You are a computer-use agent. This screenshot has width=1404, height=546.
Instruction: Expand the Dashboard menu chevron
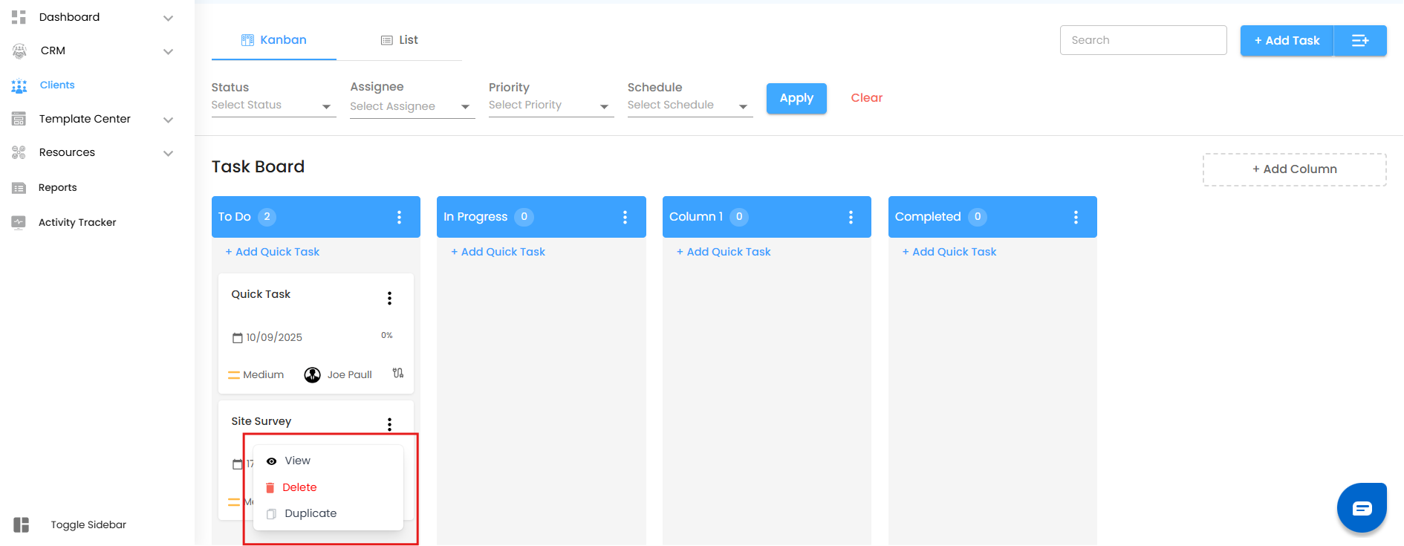pyautogui.click(x=169, y=18)
